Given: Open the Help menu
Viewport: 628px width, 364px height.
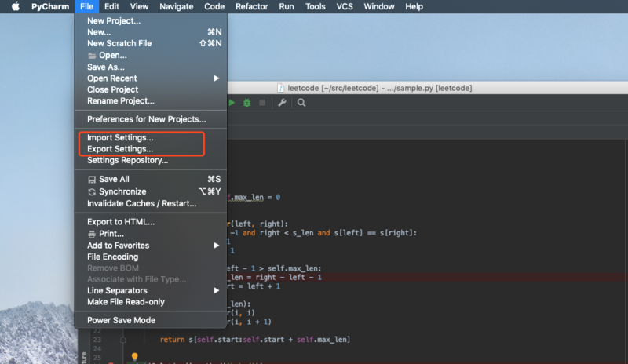Looking at the screenshot, I should (414, 6).
